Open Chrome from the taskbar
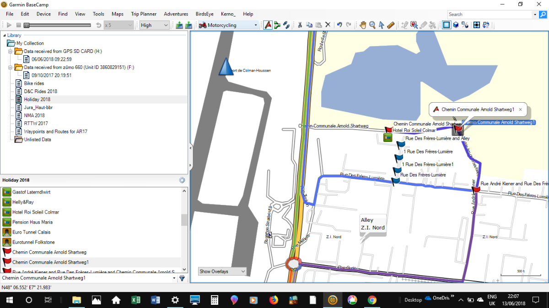This screenshot has width=549, height=308. pyautogui.click(x=372, y=300)
